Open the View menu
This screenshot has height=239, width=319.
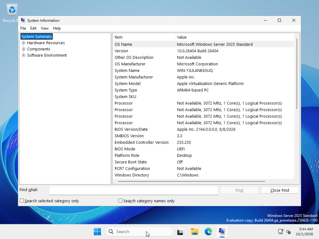pos(45,28)
